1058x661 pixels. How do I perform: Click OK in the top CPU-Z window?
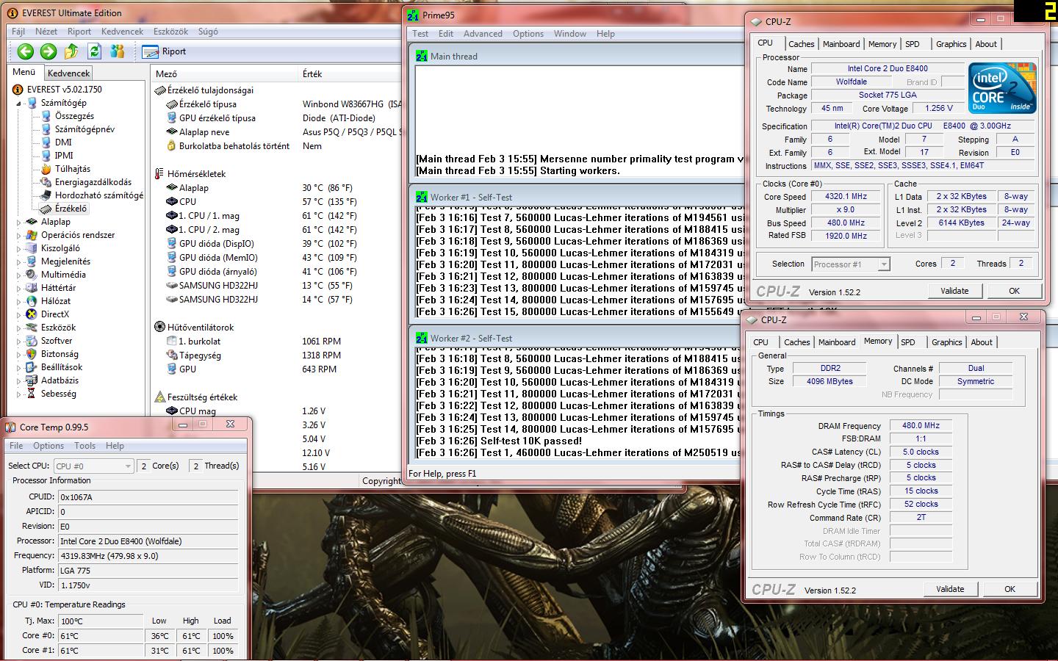tap(1014, 291)
